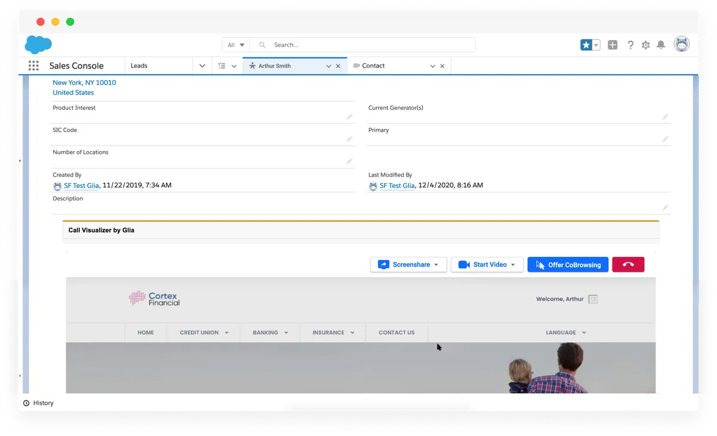Open the Screenshare dropdown arrow

(436, 265)
